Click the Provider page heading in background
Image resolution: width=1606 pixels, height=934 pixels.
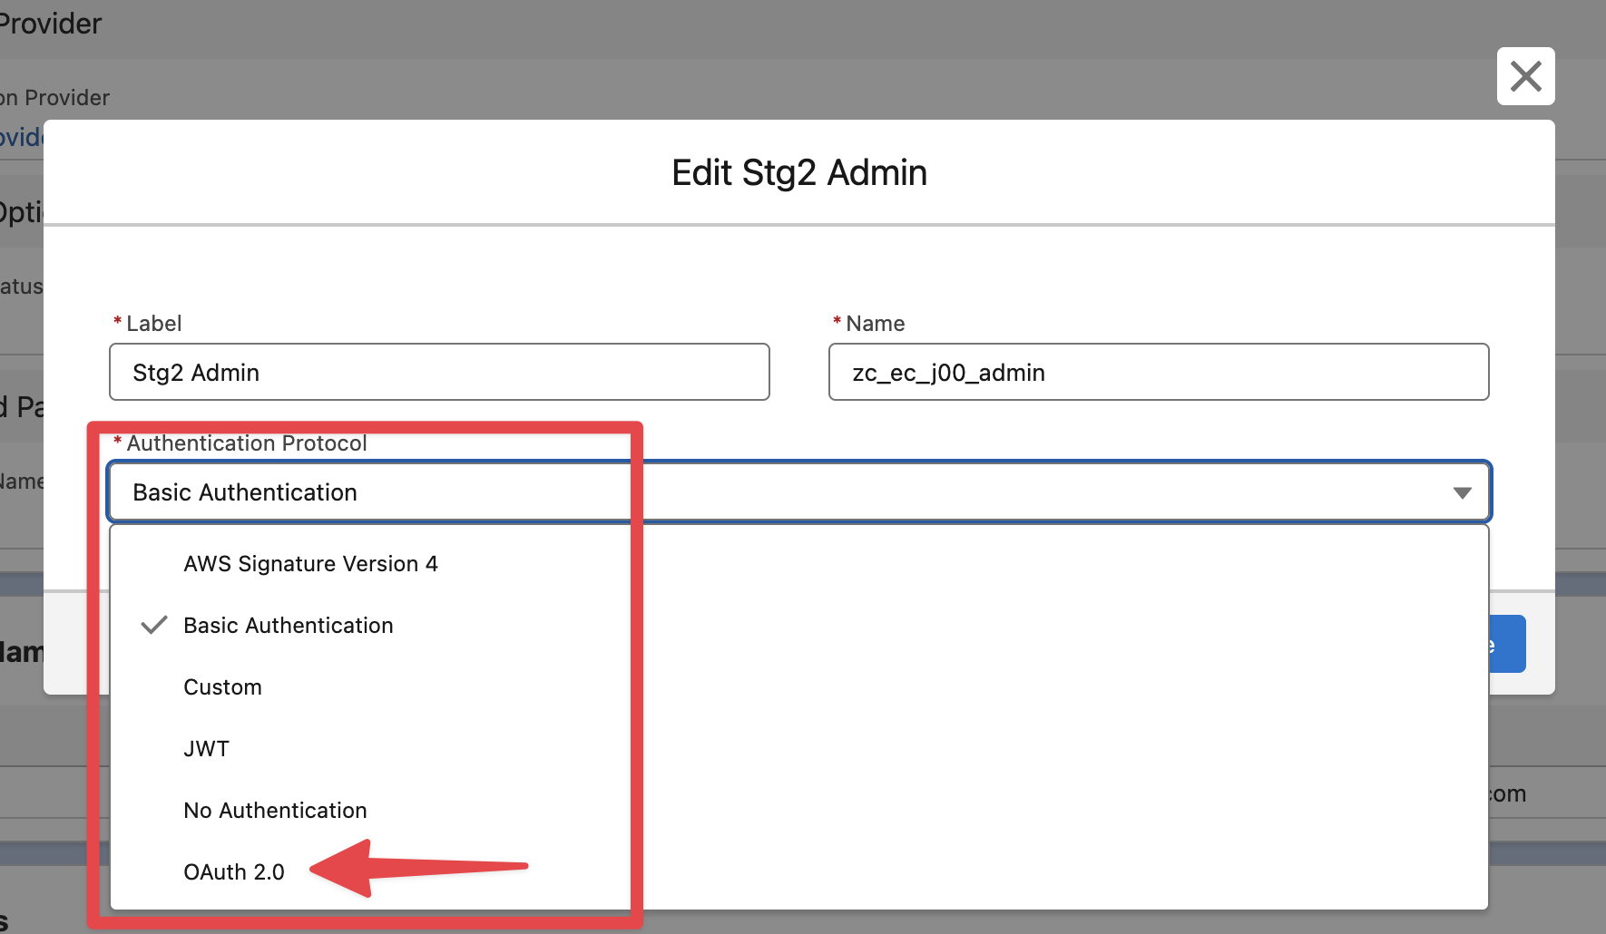click(x=50, y=23)
